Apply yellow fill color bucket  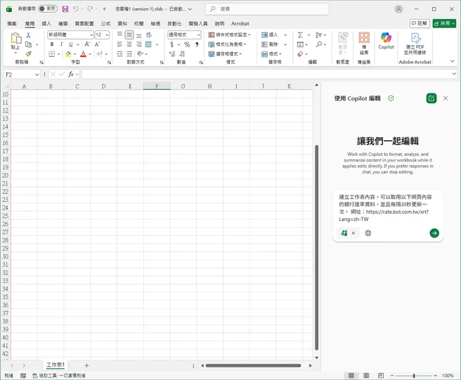pos(68,54)
